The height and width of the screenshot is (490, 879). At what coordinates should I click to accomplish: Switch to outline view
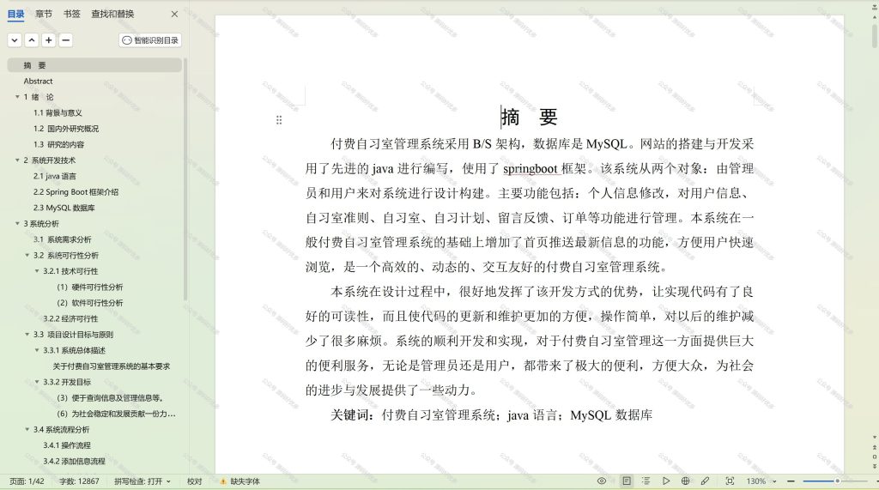[646, 481]
